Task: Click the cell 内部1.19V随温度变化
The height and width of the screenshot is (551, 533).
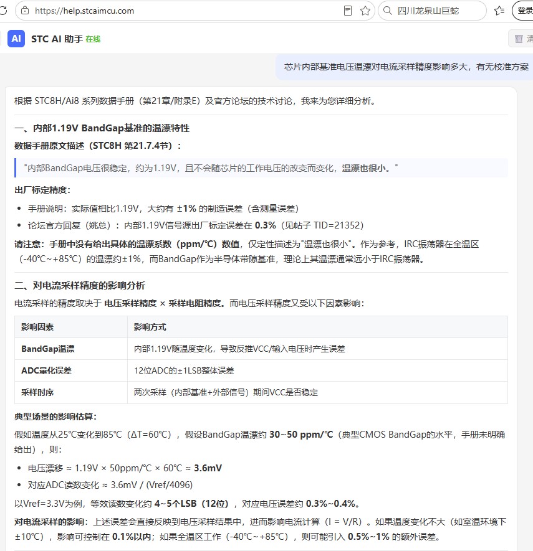Action: 317,349
